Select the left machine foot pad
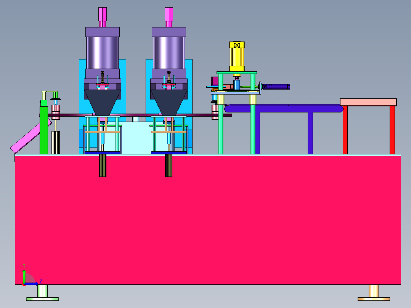This screenshot has width=411, height=308. 42,299
